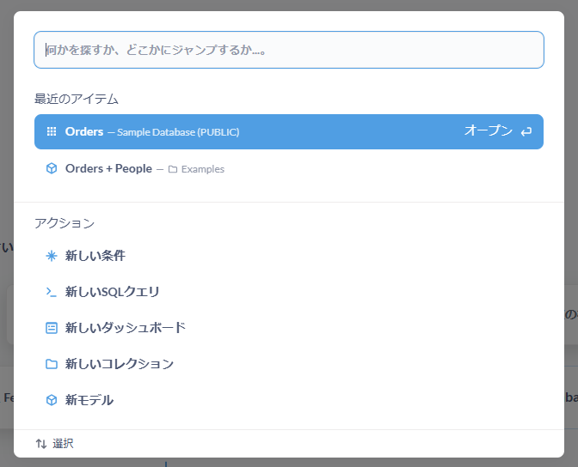Click the asterisk icon for 新しい条件
The image size is (578, 467).
coord(52,256)
